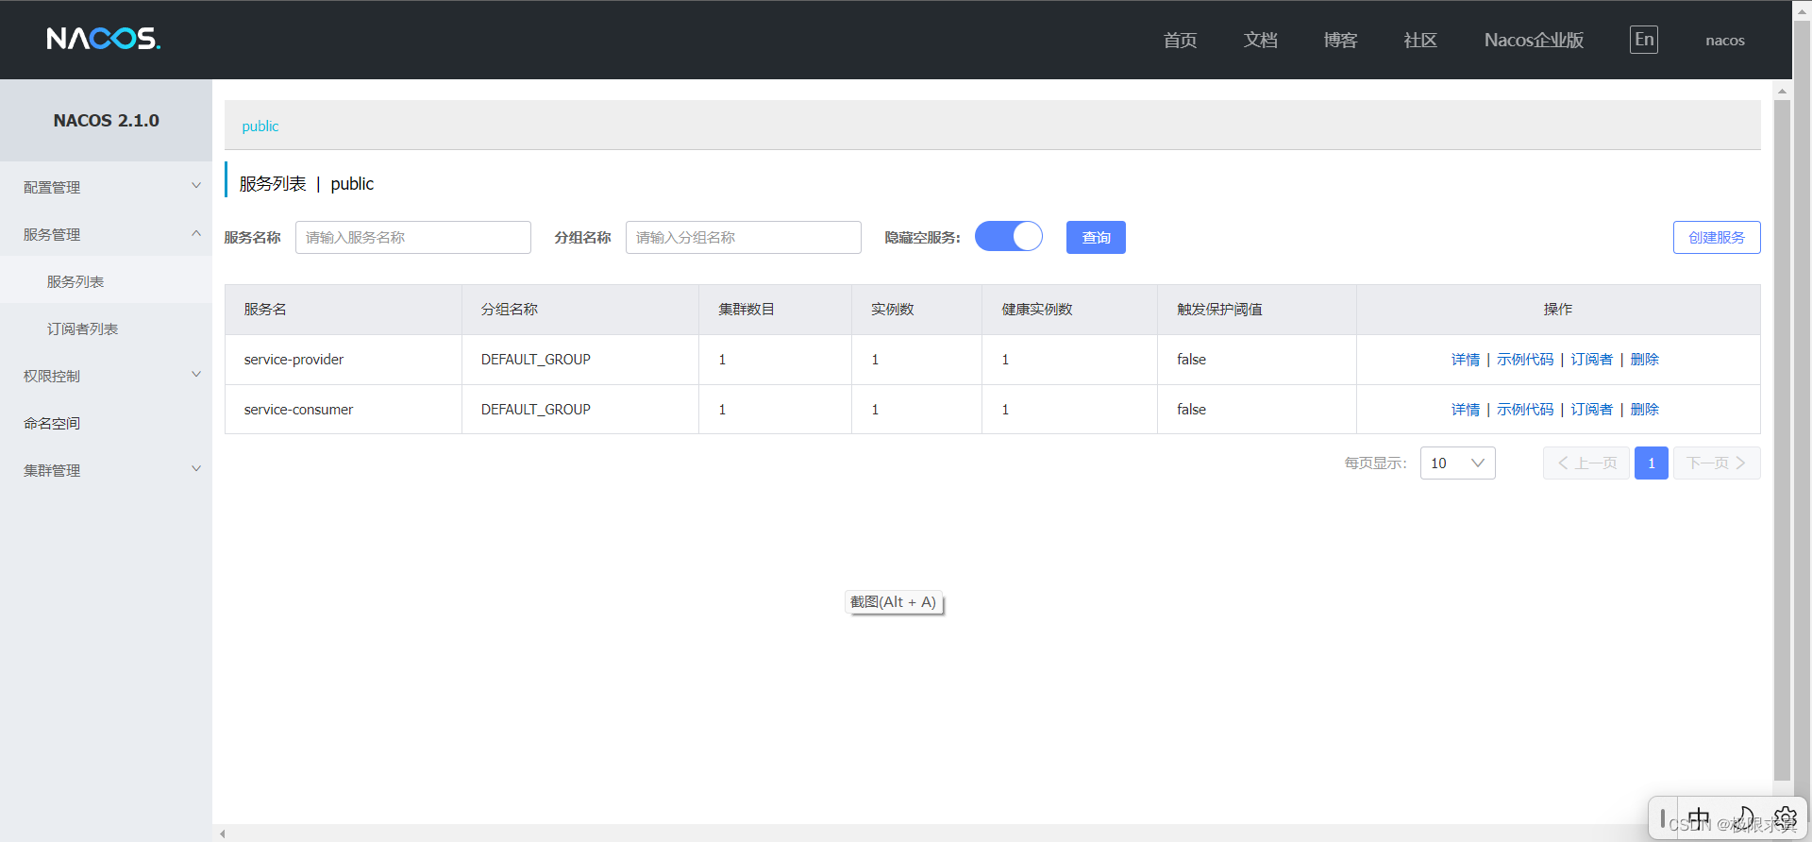The image size is (1812, 842).
Task: Click the 服务名 column header
Action: (x=265, y=309)
